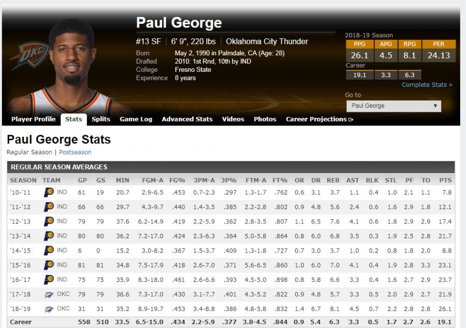Click the IND team link in the '16-'17 row
Screen dimensions: 466x328
click(62, 279)
